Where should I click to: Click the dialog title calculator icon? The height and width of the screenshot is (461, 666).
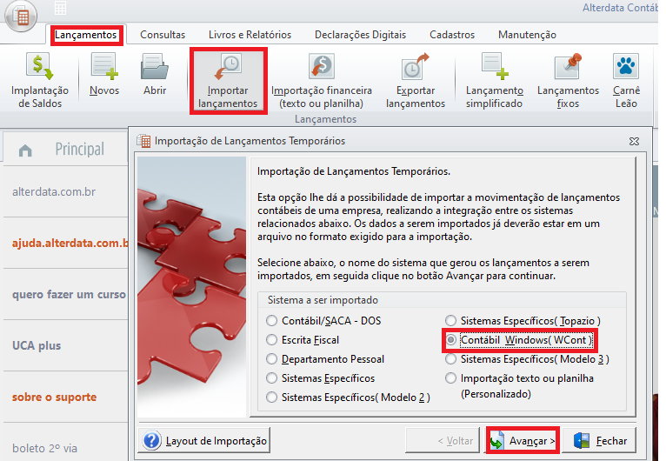click(x=144, y=141)
